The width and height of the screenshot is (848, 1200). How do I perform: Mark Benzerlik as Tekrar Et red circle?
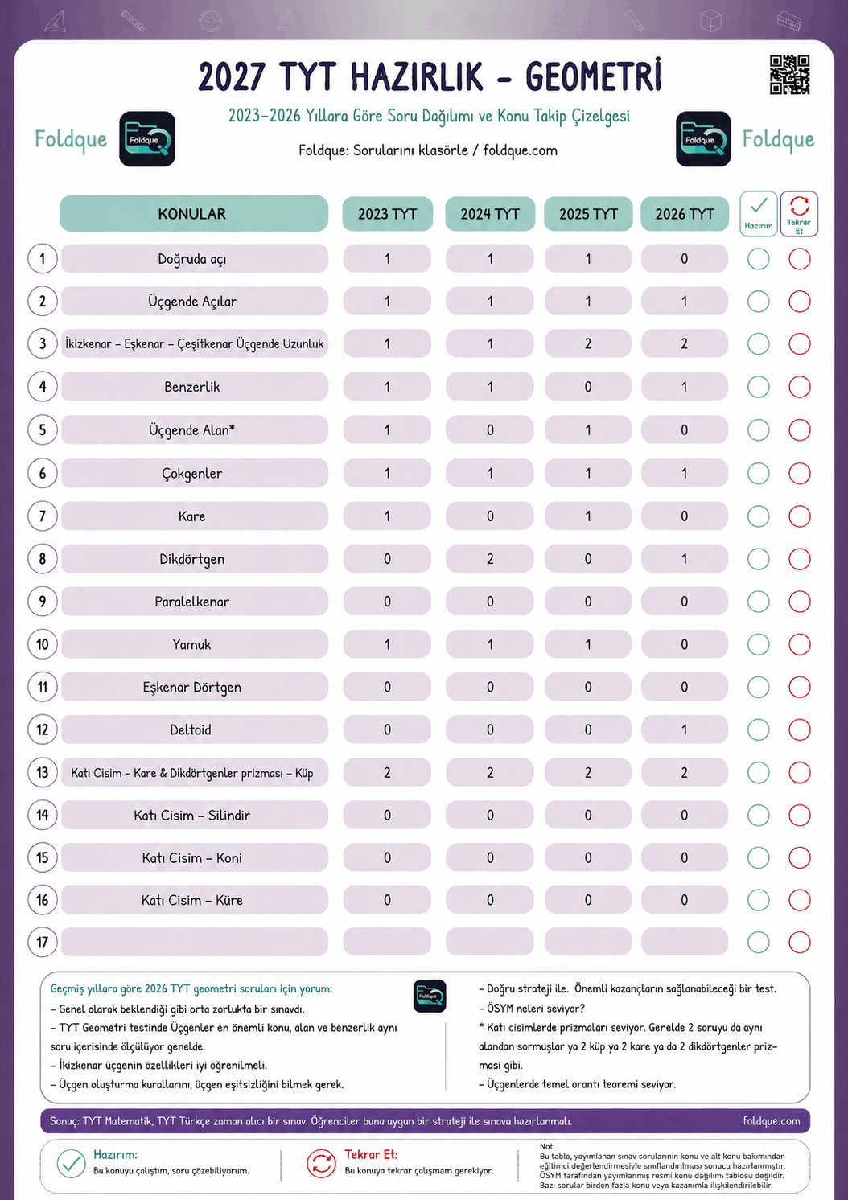click(800, 387)
